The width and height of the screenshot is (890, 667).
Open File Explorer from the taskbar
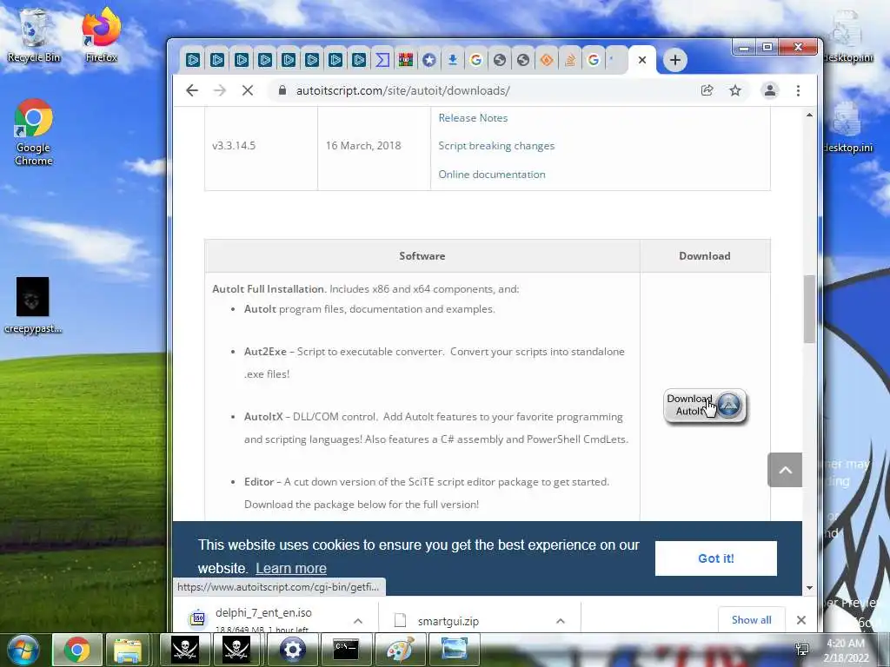click(128, 650)
